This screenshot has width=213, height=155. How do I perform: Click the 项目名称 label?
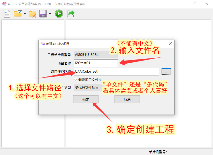point(64,63)
